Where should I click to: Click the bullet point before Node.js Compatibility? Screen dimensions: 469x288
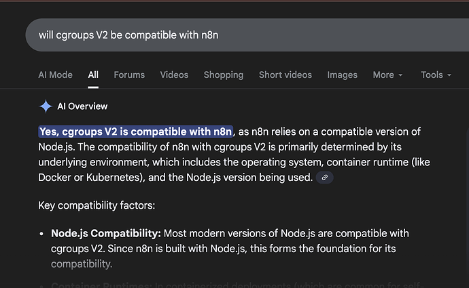point(41,234)
